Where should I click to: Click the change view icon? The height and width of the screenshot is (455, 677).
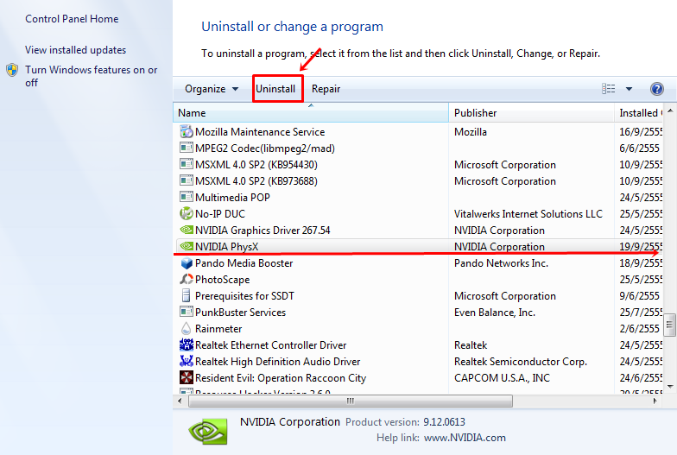[x=608, y=89]
